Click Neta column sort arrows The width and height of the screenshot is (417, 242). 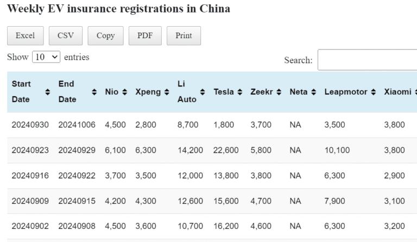coord(313,92)
